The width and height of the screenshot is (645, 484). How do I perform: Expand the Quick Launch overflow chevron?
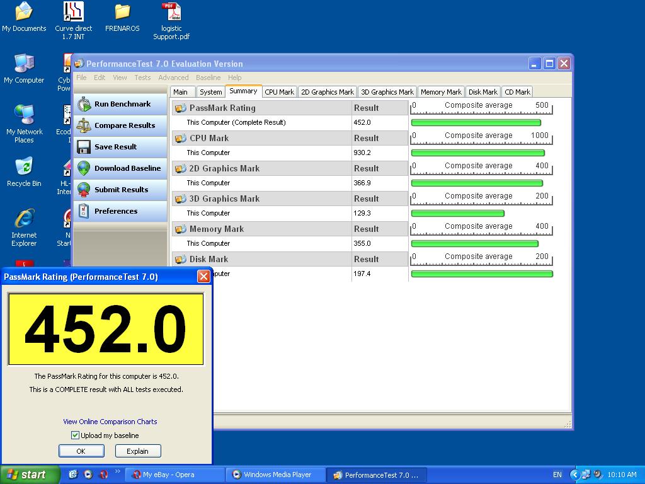click(117, 471)
